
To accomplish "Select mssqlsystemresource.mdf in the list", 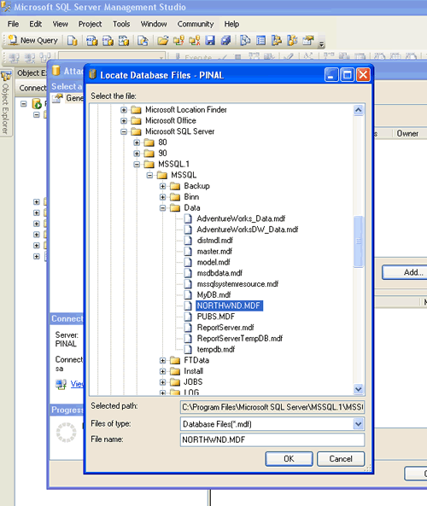I will [x=237, y=284].
